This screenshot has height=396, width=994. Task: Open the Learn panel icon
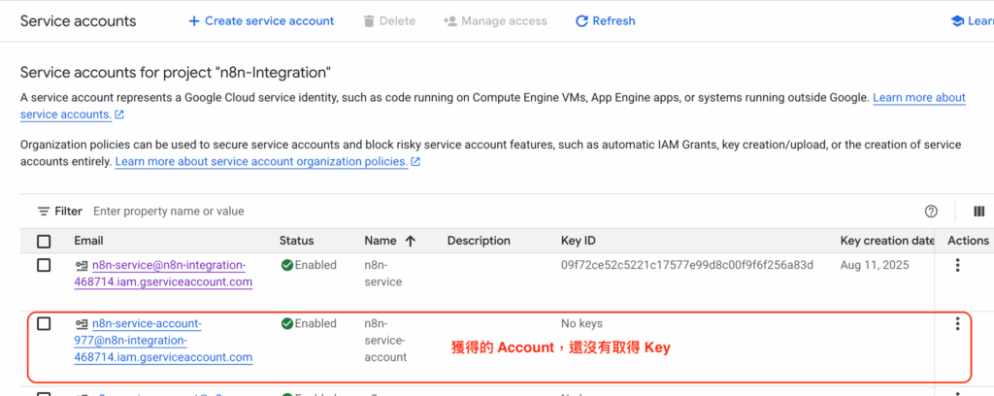(957, 21)
